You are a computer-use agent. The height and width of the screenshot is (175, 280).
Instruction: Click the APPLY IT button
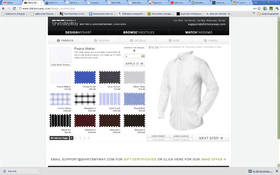[x=134, y=64]
